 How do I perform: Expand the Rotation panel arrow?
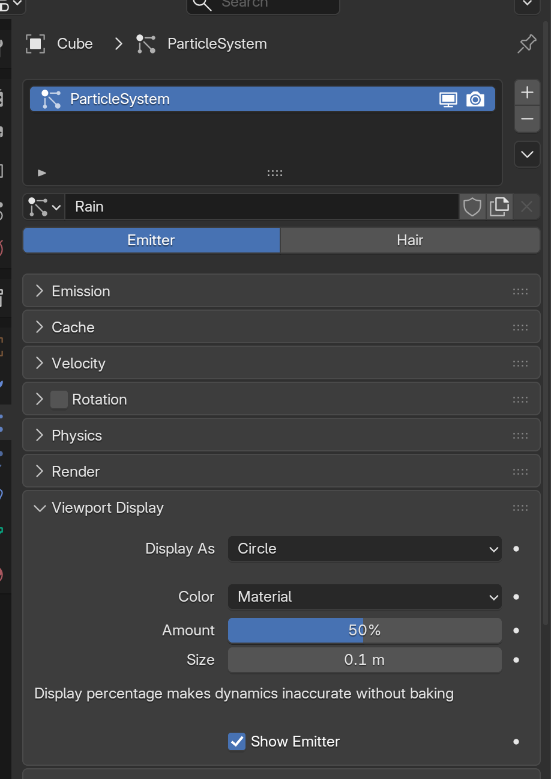[40, 400]
